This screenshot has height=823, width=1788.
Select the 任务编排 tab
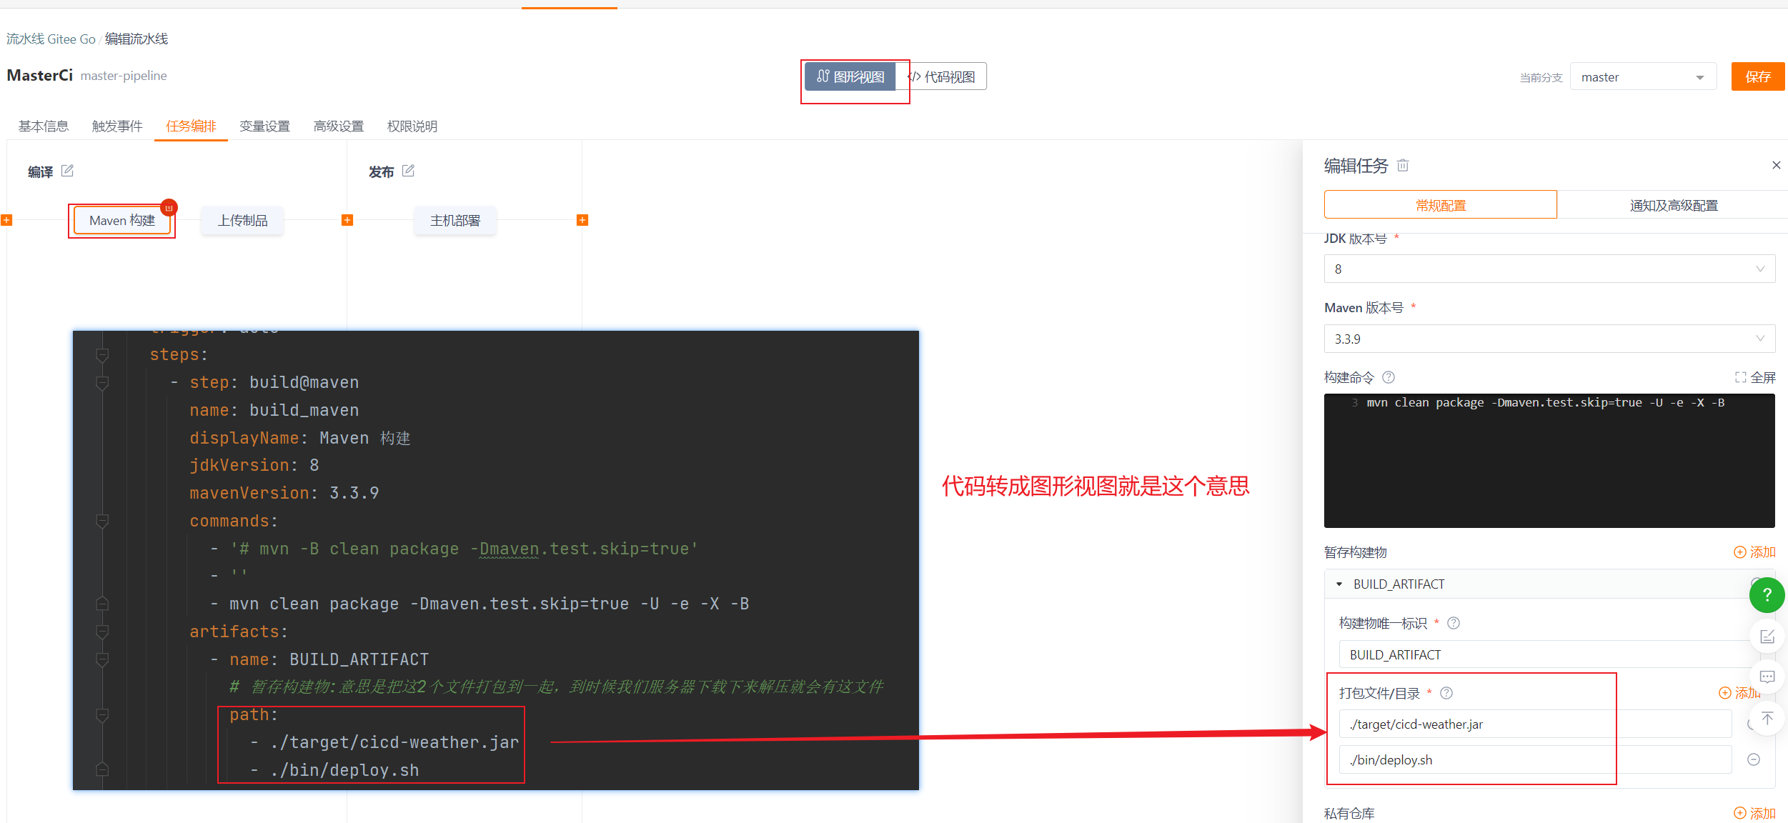click(x=191, y=126)
